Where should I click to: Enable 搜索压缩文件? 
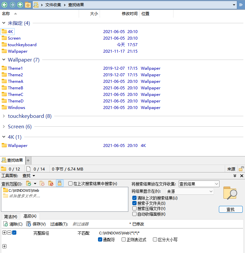point(134,208)
